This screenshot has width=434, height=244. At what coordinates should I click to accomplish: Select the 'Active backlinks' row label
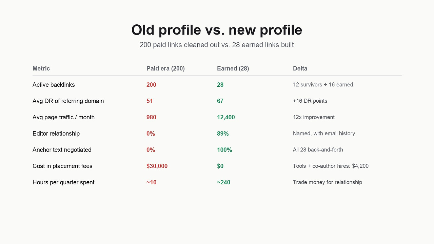[54, 85]
